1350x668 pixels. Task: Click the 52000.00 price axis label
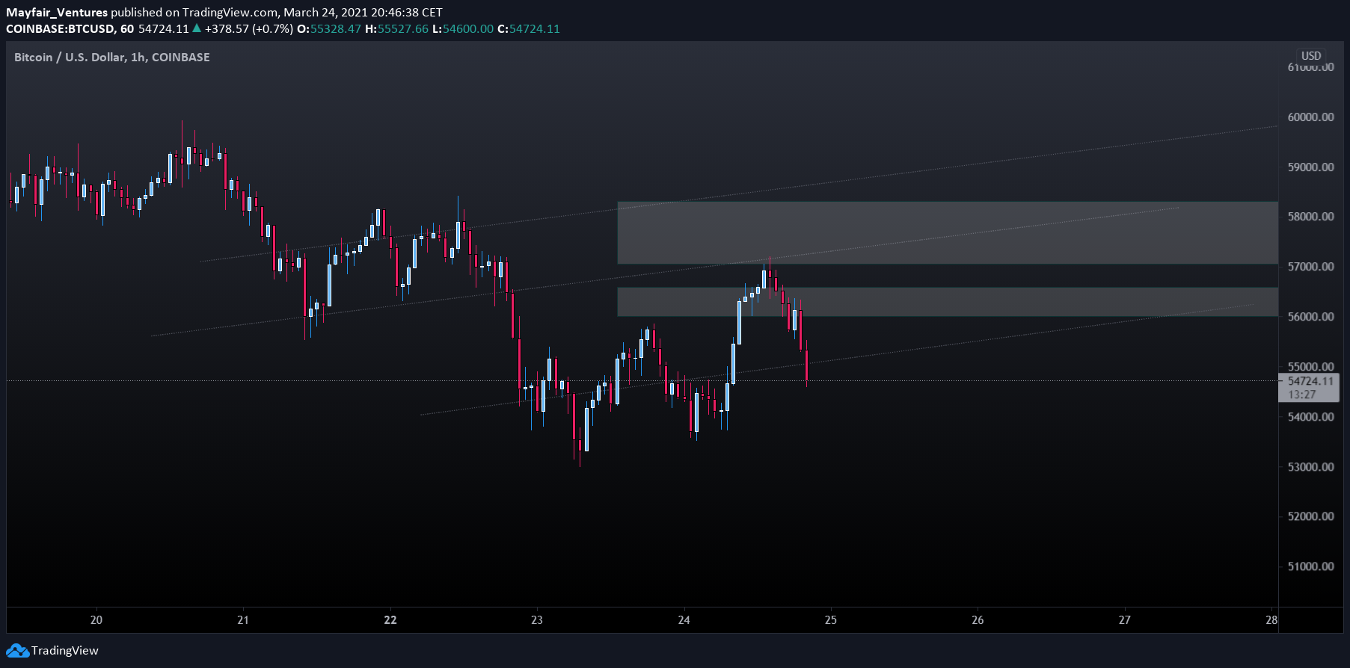(x=1310, y=516)
